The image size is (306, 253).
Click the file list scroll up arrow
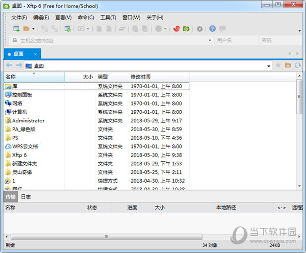point(299,75)
